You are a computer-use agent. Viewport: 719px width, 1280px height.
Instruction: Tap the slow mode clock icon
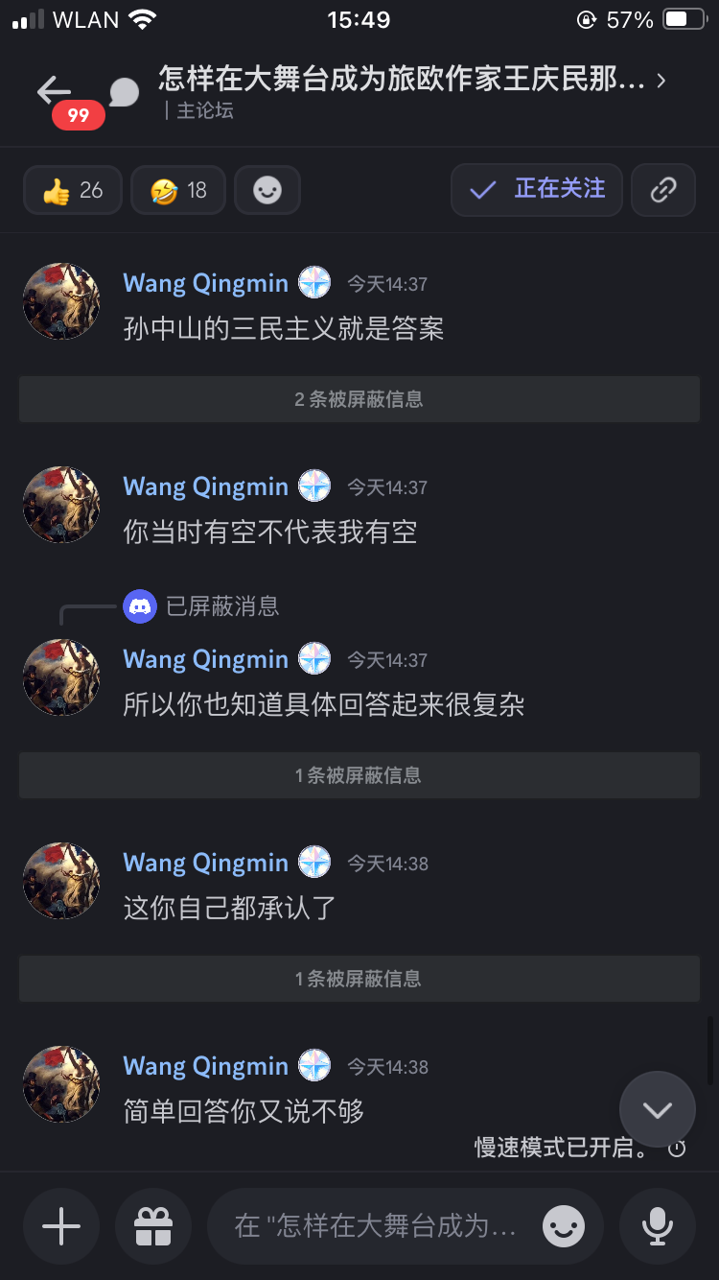[x=677, y=1148]
